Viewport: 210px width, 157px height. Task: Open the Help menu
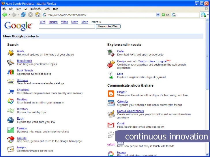[x=55, y=9]
